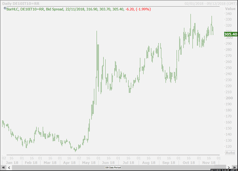Click the 200 value axis tick
This screenshot has height=171, width=238.
229,98
